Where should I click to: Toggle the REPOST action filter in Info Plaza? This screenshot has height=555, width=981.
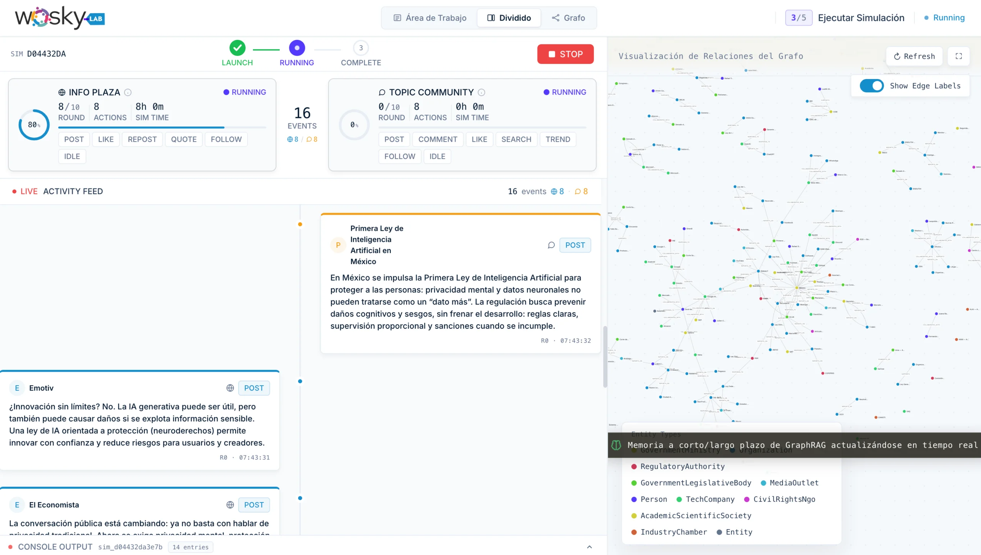(x=142, y=140)
